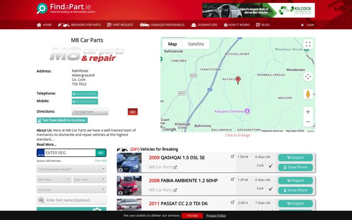The height and width of the screenshot is (220, 352).
Task: Switch the map to Map view
Action: point(173,44)
